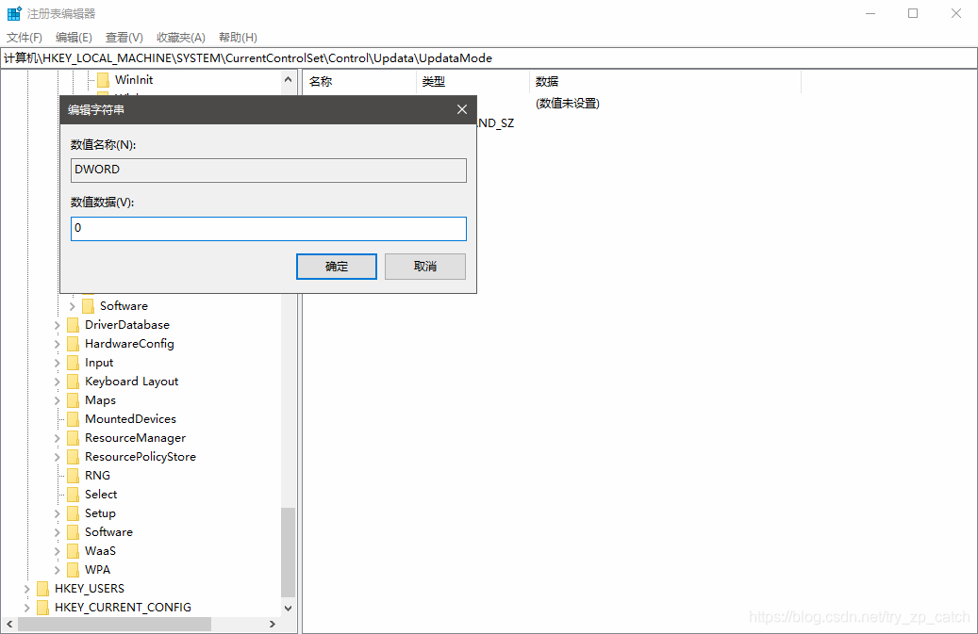This screenshot has height=634, width=978.
Task: Click the tree scroll up arrow
Action: tap(288, 80)
